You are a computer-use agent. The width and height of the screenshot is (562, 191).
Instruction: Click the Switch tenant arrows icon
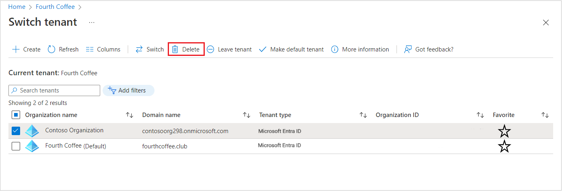click(139, 49)
